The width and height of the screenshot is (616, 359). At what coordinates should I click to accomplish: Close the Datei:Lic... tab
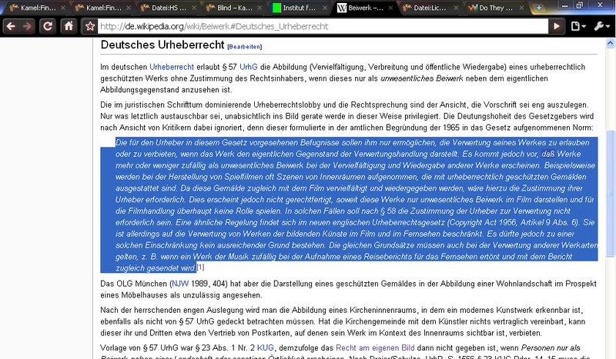456,8
